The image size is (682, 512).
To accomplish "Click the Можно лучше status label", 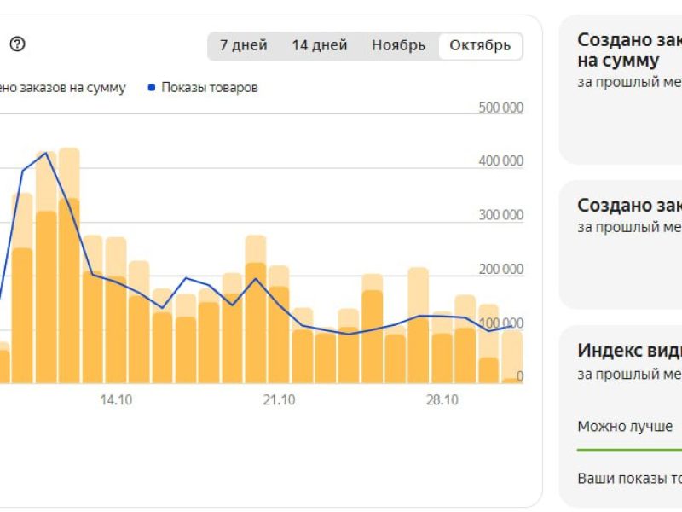I will click(625, 426).
